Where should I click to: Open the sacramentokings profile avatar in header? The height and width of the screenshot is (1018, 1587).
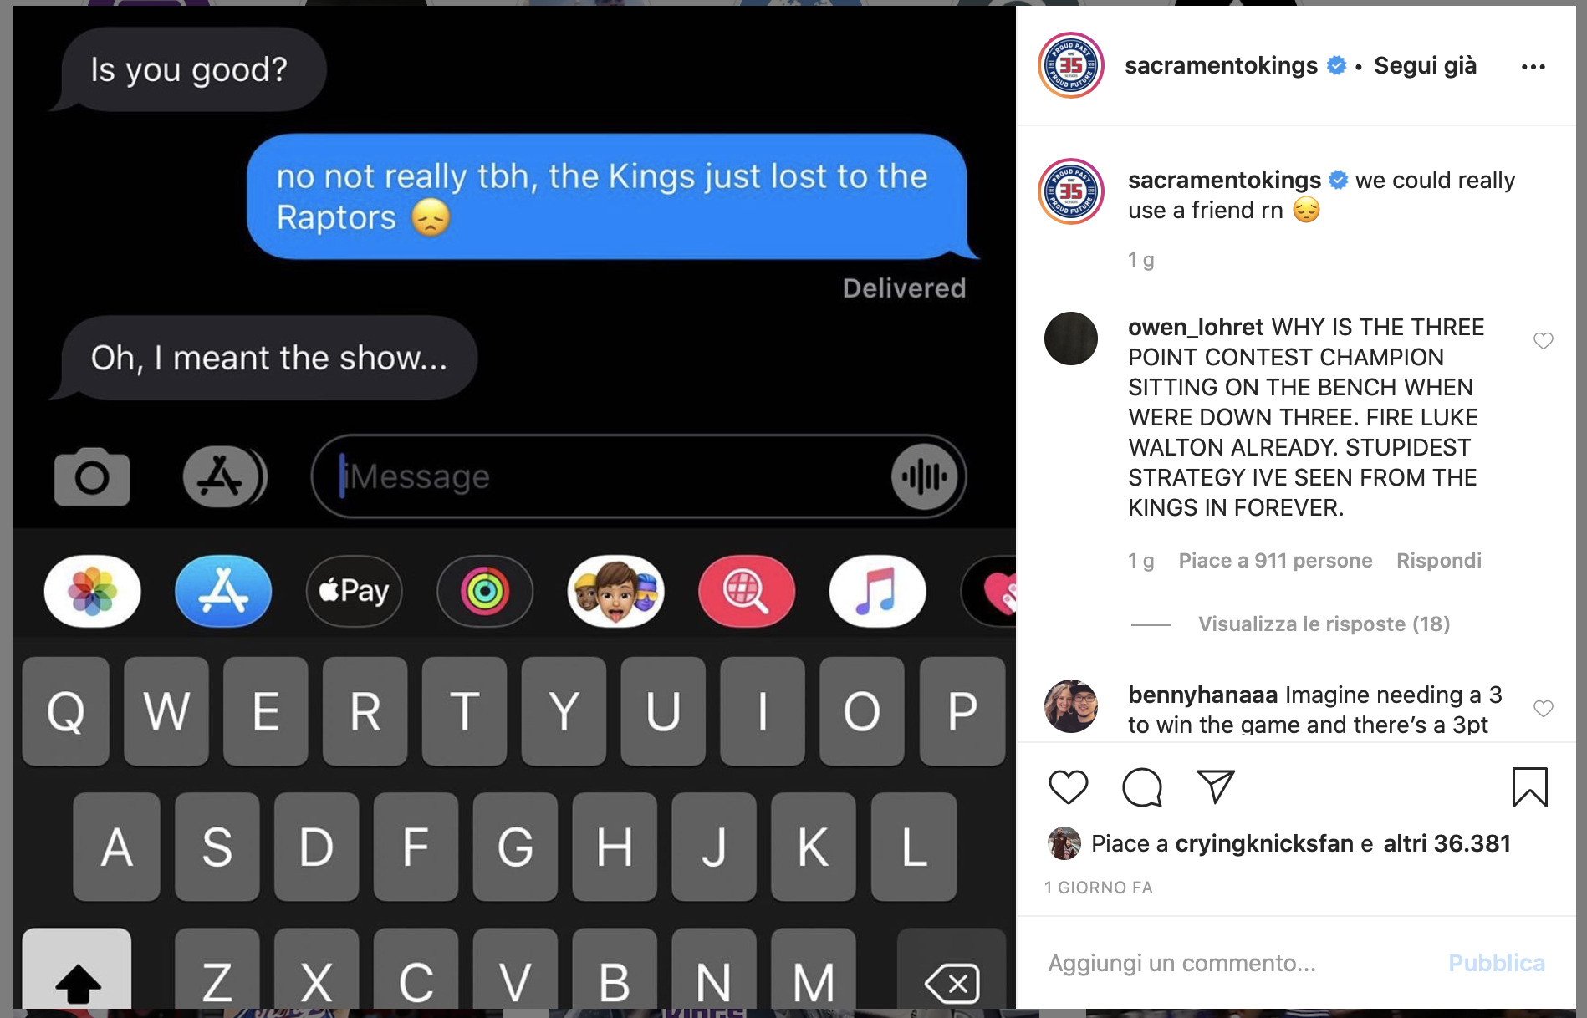click(1071, 65)
